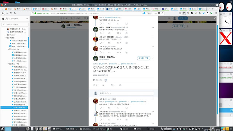This screenshot has width=233, height=131.
Task: Click the bookmarks search field
Action: pos(15,24)
